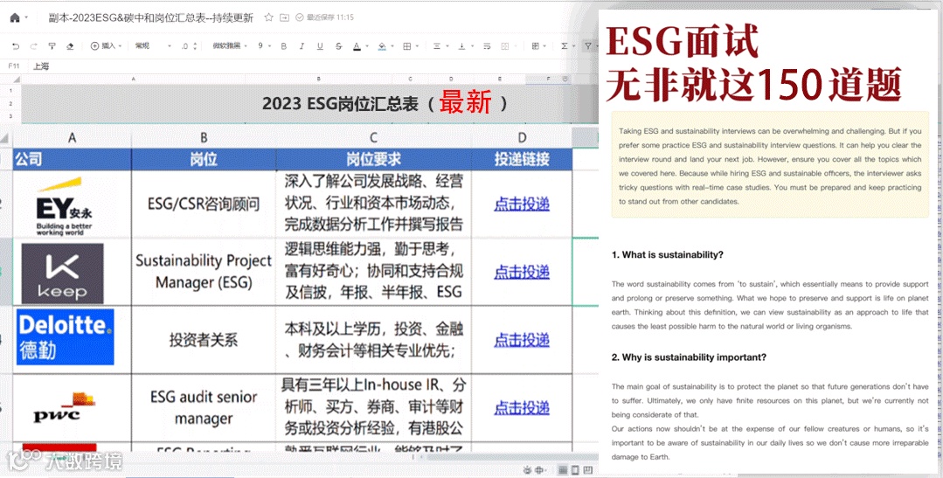Expand the font color dropdown arrow
943x478 pixels.
pyautogui.click(x=367, y=46)
